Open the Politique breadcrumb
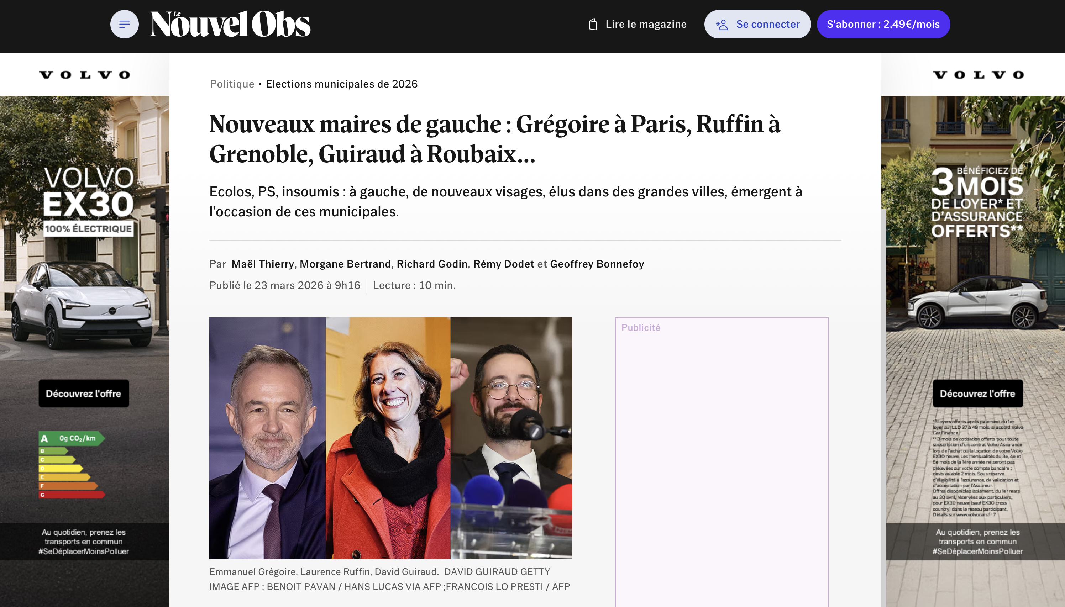Screen dimensions: 1065x607 [x=232, y=84]
